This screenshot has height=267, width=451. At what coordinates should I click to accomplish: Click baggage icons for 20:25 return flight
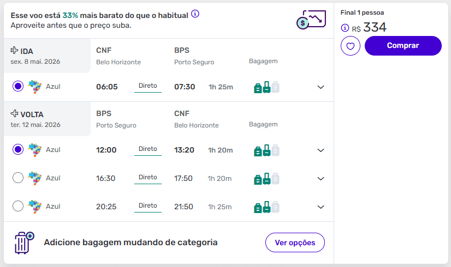click(x=266, y=207)
